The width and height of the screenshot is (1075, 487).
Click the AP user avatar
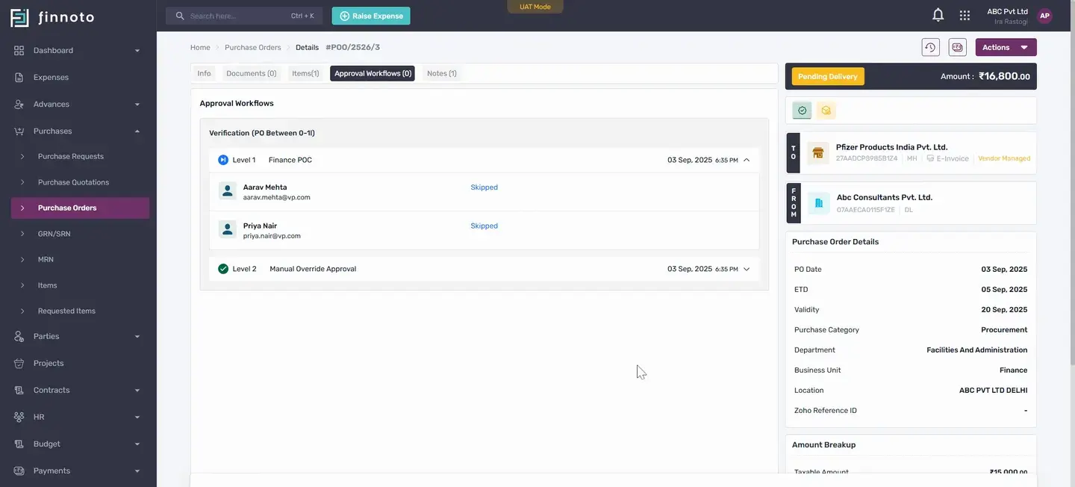[1044, 16]
